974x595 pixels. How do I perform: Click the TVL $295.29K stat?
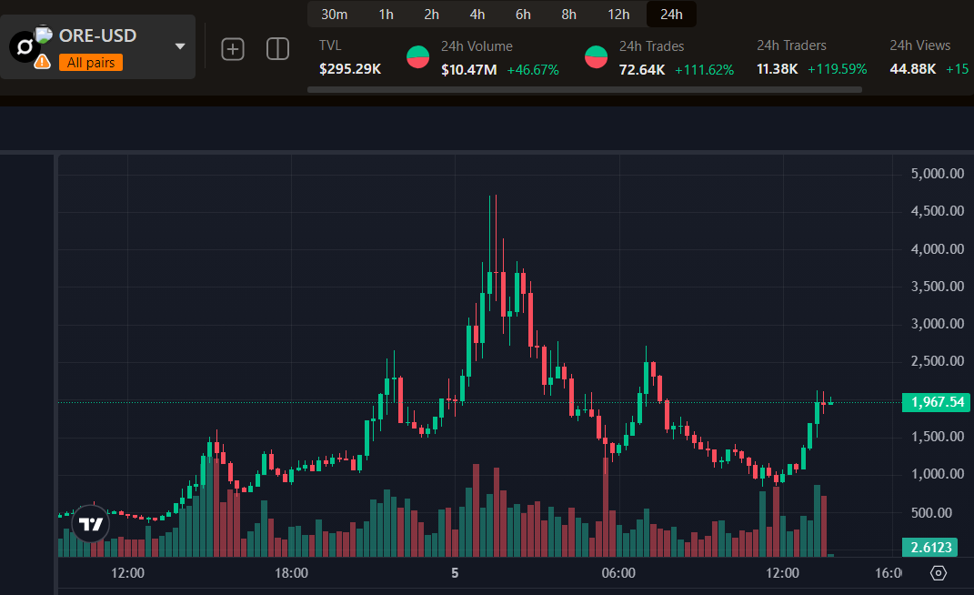coord(350,58)
